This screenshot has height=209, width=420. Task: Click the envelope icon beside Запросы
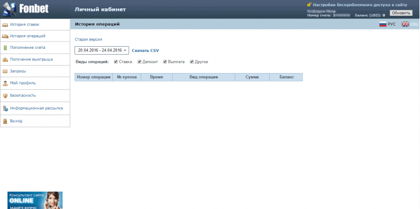click(5, 71)
